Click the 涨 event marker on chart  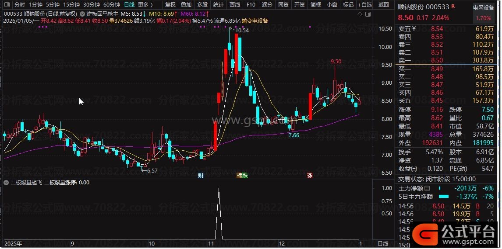[x=310, y=176]
